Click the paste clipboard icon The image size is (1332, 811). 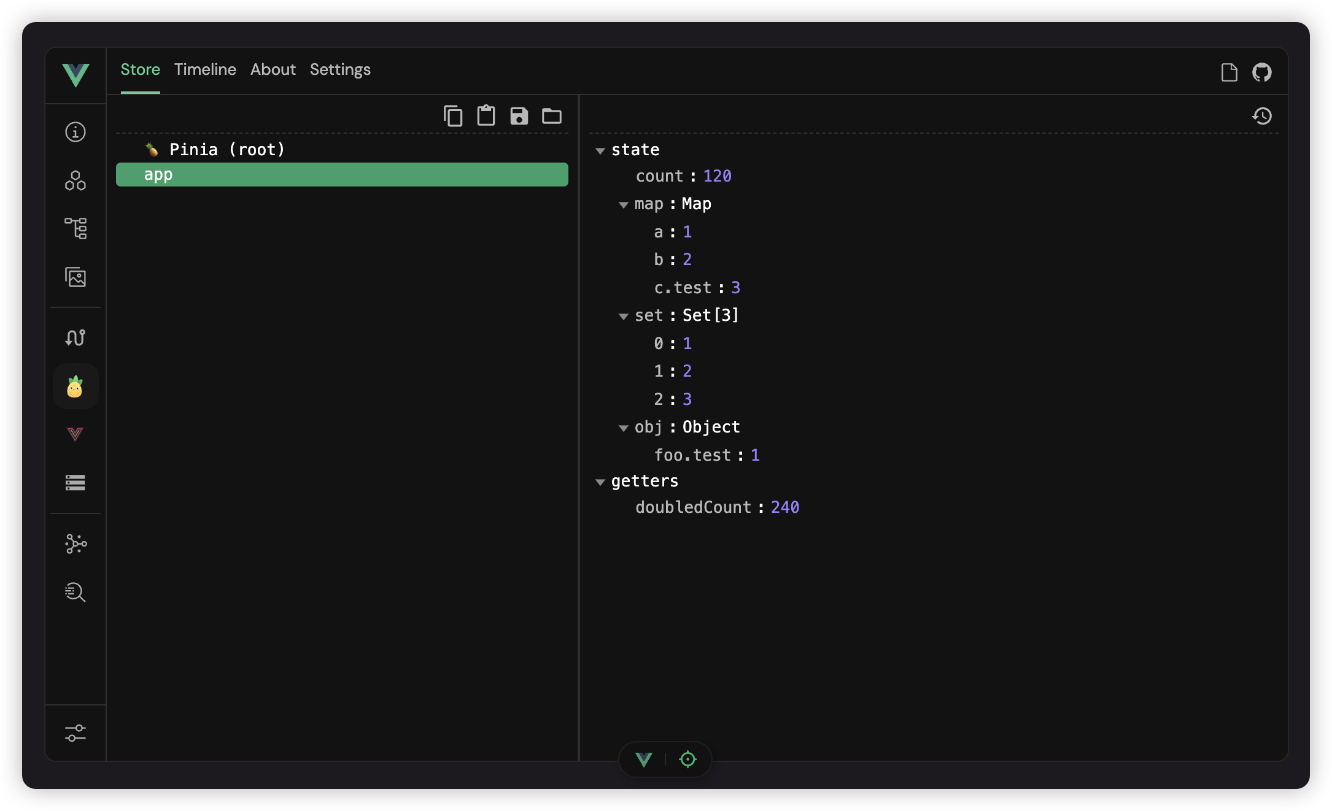click(486, 116)
